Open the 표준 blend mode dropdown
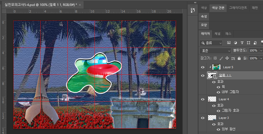 point(215,51)
